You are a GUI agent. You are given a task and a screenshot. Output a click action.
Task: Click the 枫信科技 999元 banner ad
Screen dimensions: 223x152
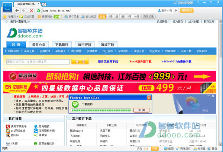coord(110,76)
